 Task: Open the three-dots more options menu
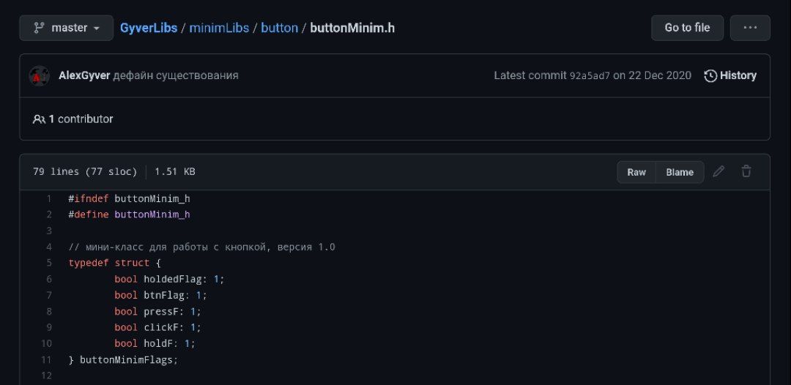[x=750, y=28]
